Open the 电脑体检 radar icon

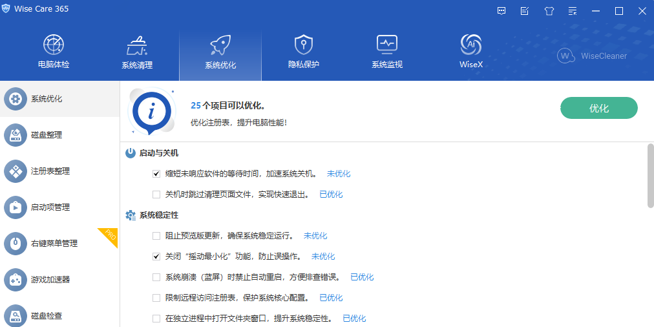point(54,45)
